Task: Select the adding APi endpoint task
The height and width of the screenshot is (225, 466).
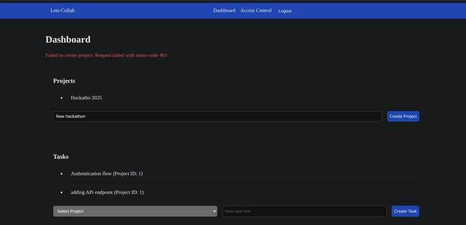Action: click(x=107, y=192)
